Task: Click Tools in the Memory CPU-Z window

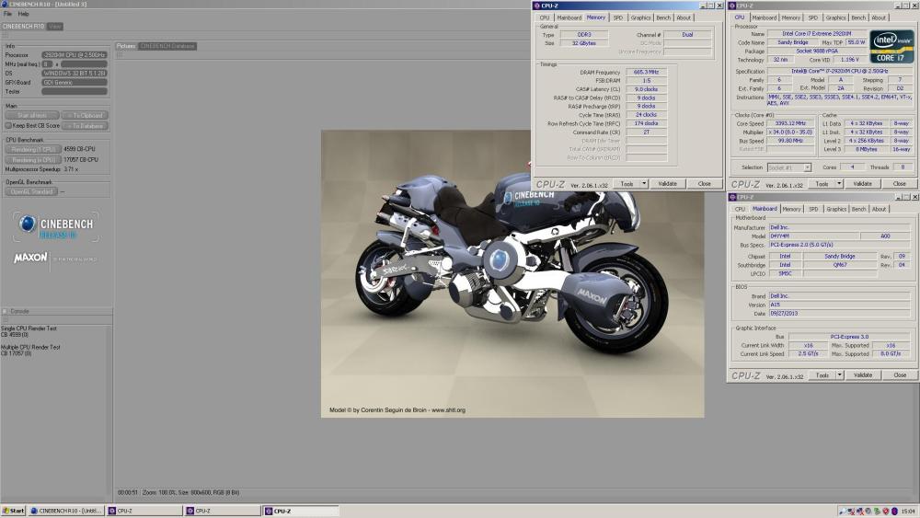Action: tap(627, 184)
